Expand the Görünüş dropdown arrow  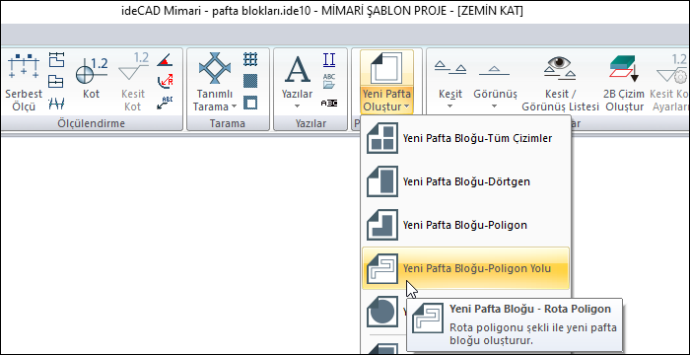[x=494, y=106]
